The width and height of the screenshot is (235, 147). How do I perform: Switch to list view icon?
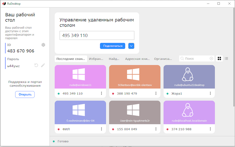[226, 59]
